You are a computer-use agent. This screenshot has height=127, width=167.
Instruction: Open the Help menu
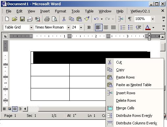[x=120, y=11]
